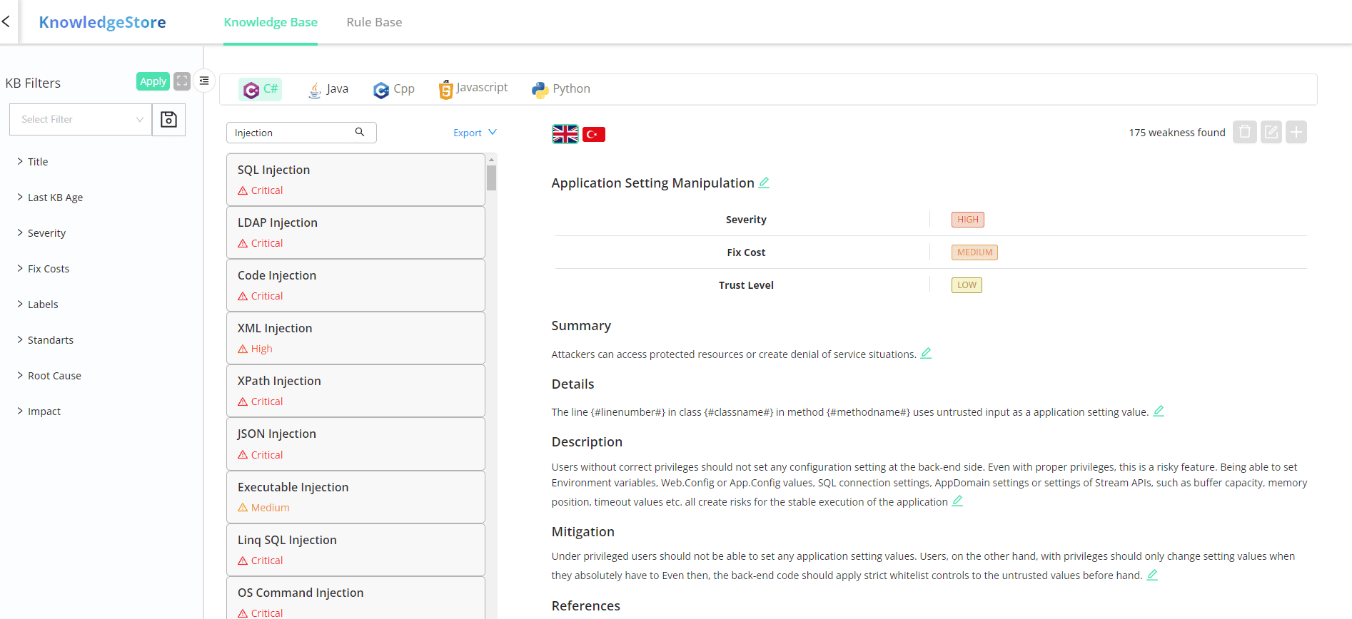The image size is (1352, 619).
Task: Select the Python language tab
Action: coord(561,89)
